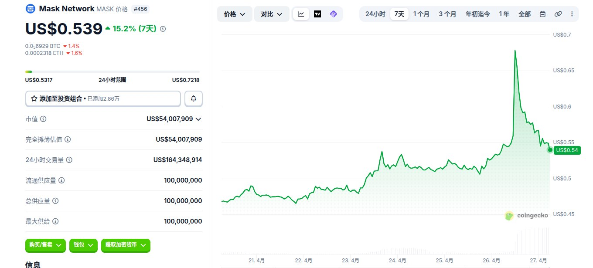Click the Mask Network coin logo

pyautogui.click(x=31, y=8)
